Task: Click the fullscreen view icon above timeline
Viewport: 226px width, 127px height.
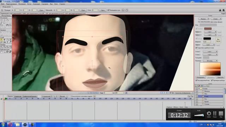Action: click(173, 93)
